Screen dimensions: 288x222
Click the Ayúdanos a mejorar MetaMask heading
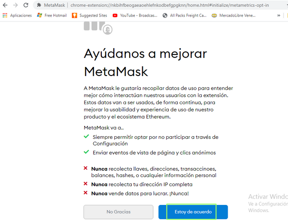tap(145, 62)
